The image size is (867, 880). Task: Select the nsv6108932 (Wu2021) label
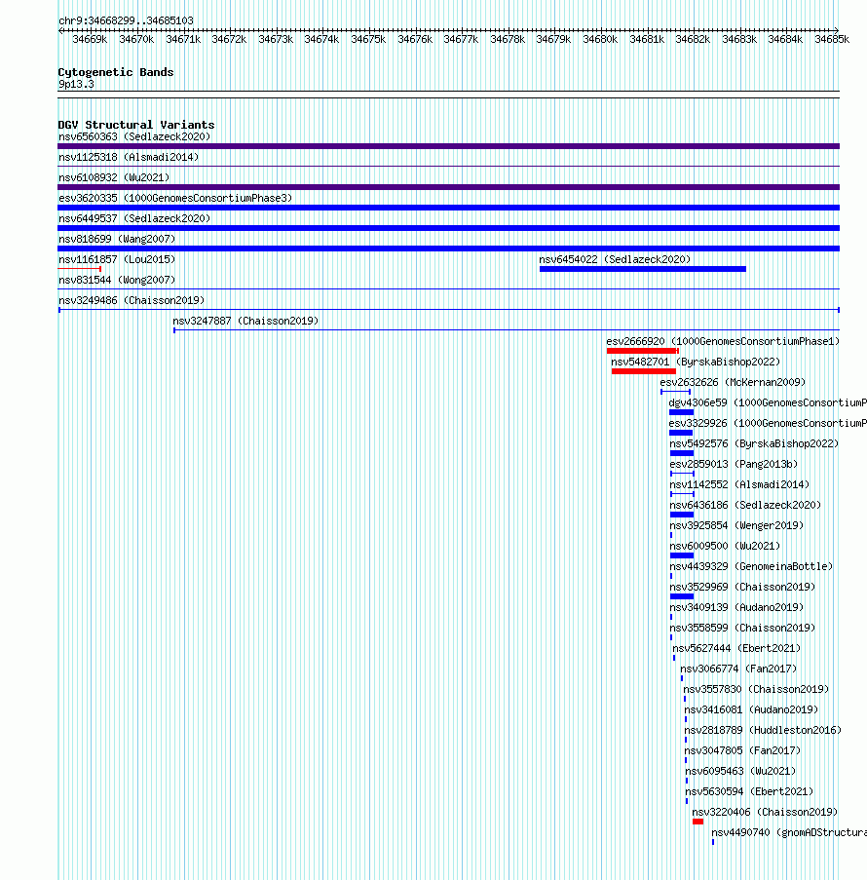point(114,177)
